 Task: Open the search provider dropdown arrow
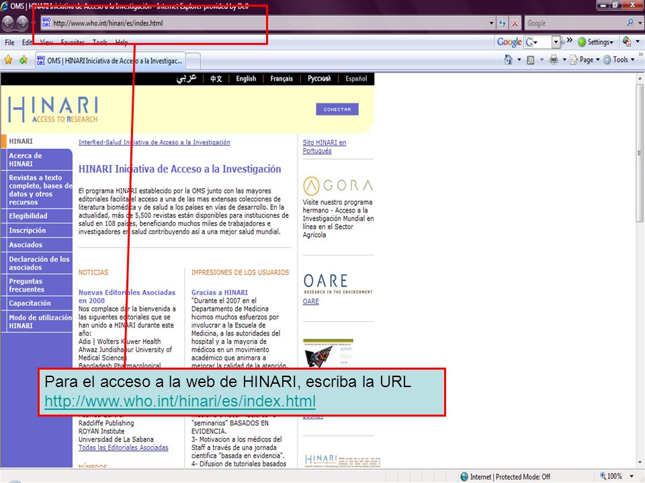640,23
